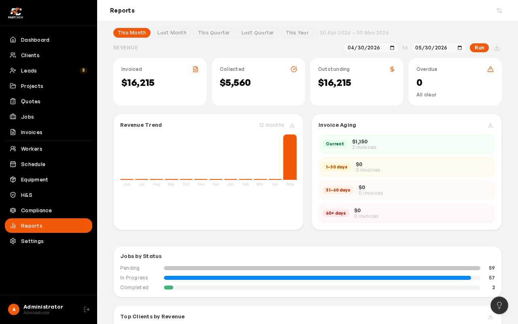Click the All clear overdue status

pyautogui.click(x=427, y=95)
